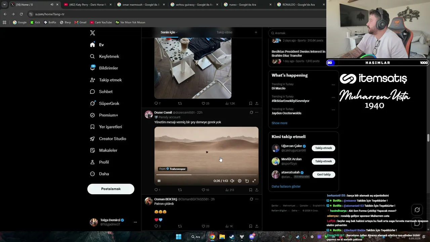Switch to serhou guirassy Google tab
Screen dimensions: 430x242
pos(194,5)
